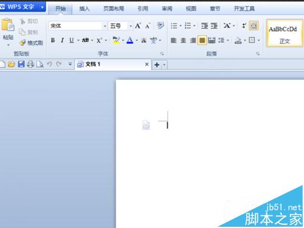304x228 pixels.
Task: Insert bulleted list
Action: pyautogui.click(x=174, y=26)
